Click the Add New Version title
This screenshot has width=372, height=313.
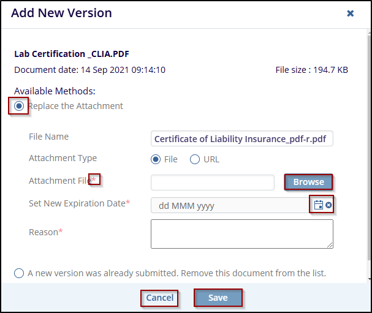(61, 13)
